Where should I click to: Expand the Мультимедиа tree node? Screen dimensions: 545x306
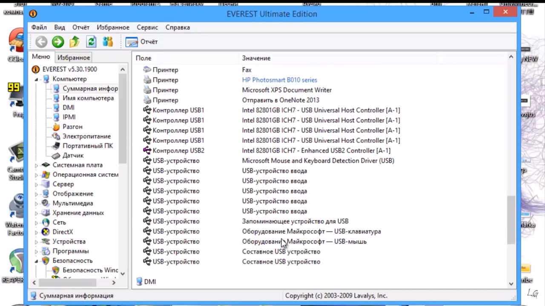tap(37, 204)
